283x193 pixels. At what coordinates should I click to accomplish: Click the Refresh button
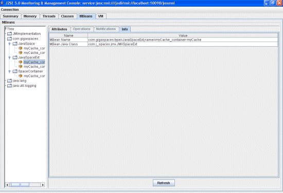click(x=164, y=183)
